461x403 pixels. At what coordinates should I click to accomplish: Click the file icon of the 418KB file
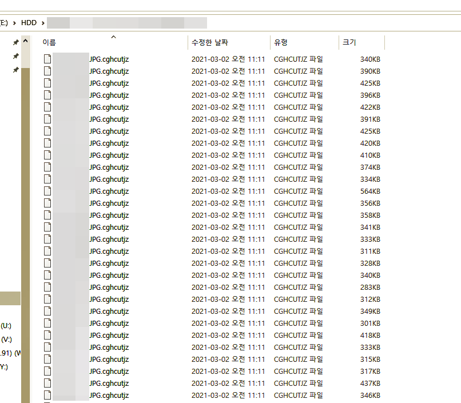coord(47,335)
